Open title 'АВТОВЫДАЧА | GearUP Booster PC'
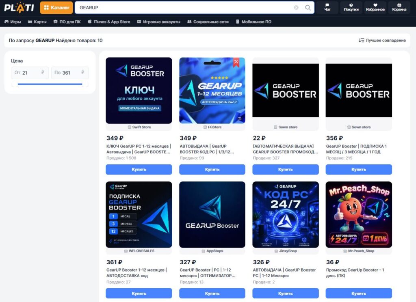 pos(284,273)
